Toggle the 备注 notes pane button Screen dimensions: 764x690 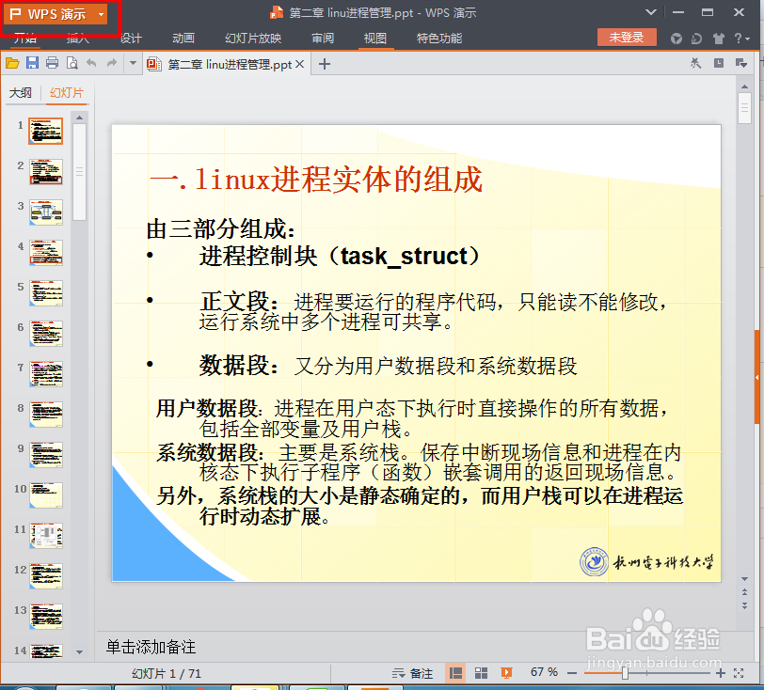[x=413, y=673]
